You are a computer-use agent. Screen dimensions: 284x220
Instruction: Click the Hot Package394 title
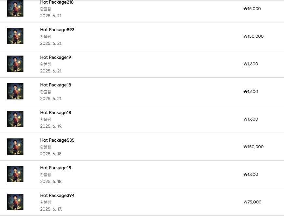(x=57, y=195)
